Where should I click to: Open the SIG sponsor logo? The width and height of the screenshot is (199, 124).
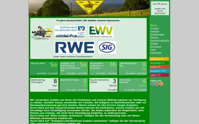(107, 47)
